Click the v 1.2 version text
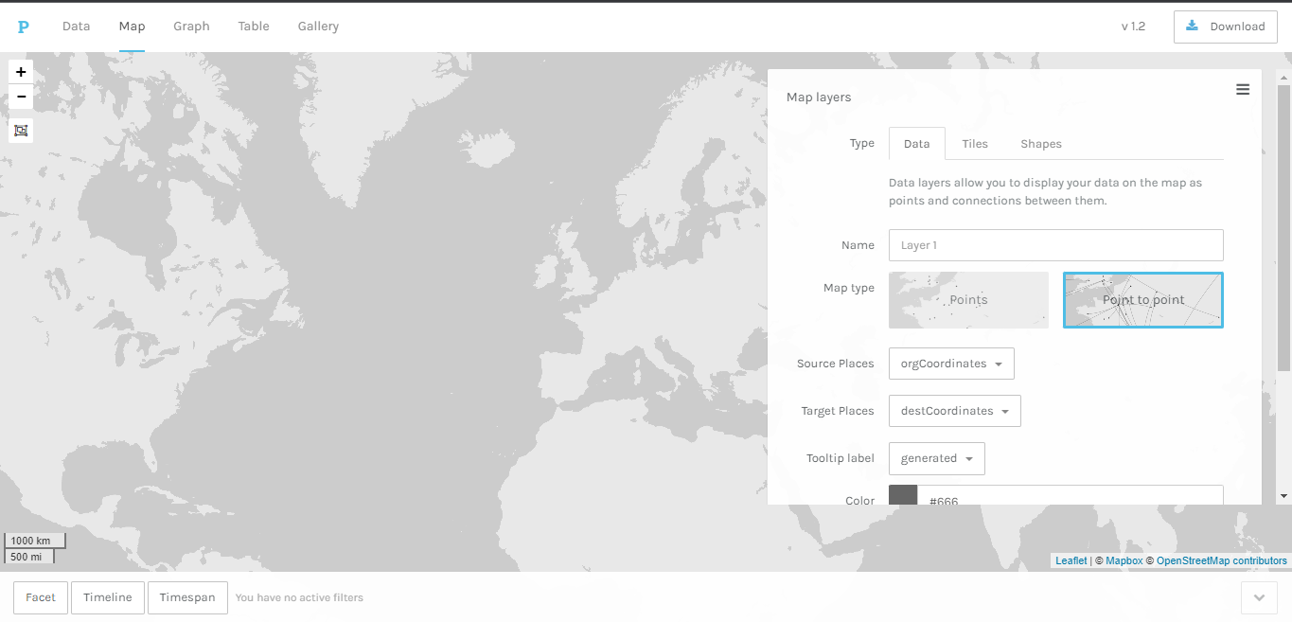1292x622 pixels. [x=1133, y=27]
